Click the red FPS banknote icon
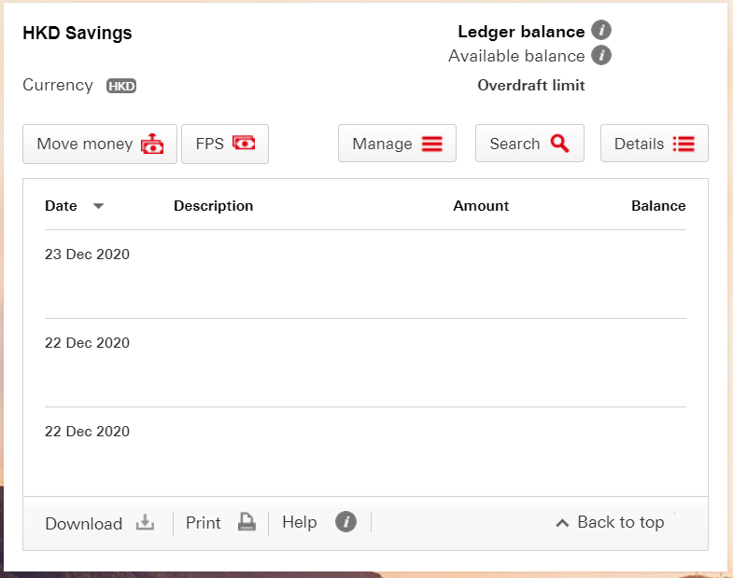This screenshot has height=578, width=733. [x=244, y=143]
